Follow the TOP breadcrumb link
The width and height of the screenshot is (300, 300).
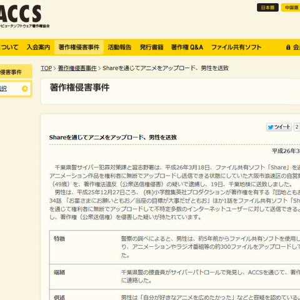46,68
